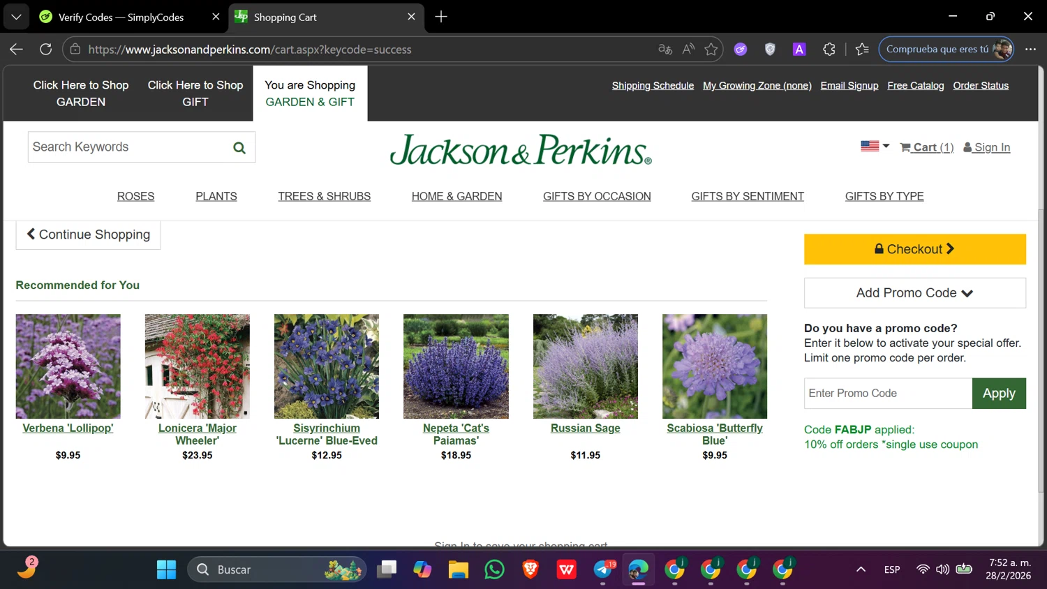This screenshot has width=1047, height=589.
Task: Open Brave browser from the taskbar
Action: point(530,570)
